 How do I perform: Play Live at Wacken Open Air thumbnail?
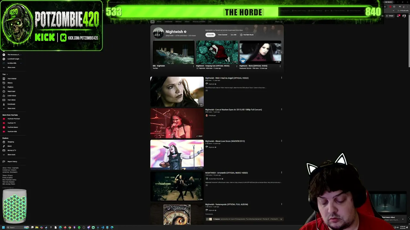click(x=177, y=123)
